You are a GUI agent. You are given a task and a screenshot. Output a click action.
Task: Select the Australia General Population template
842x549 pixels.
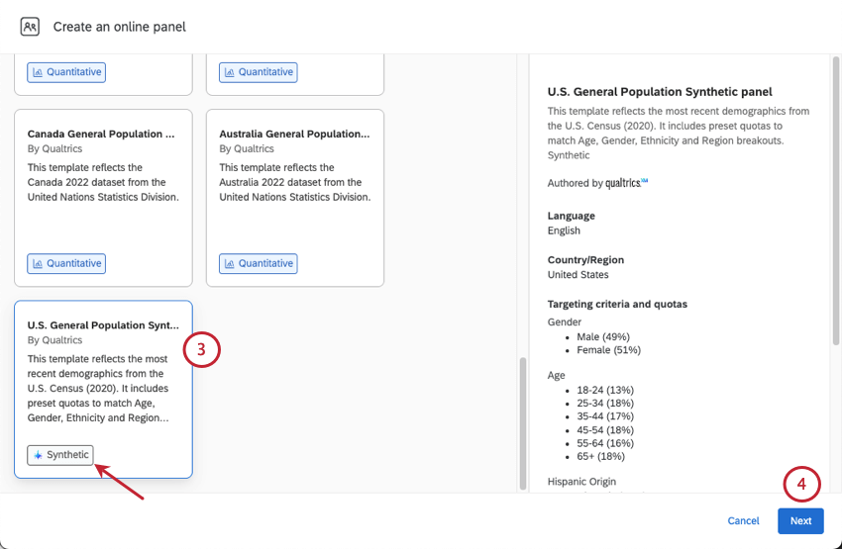click(x=294, y=198)
